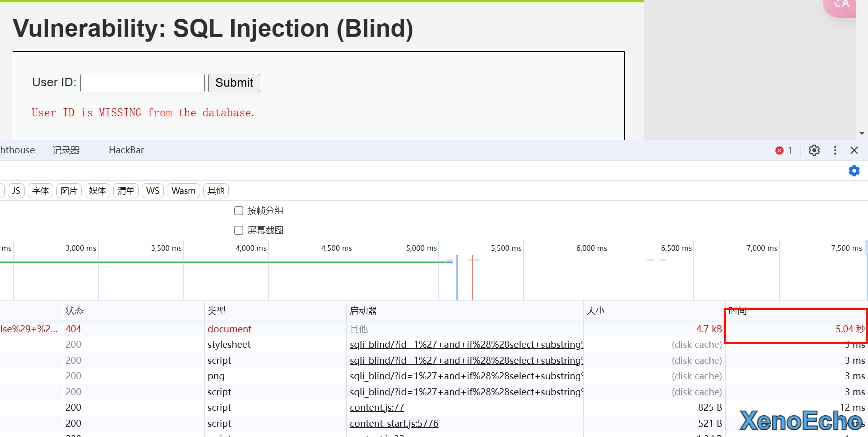Close the DevTools panel
The width and height of the screenshot is (868, 437).
[854, 150]
